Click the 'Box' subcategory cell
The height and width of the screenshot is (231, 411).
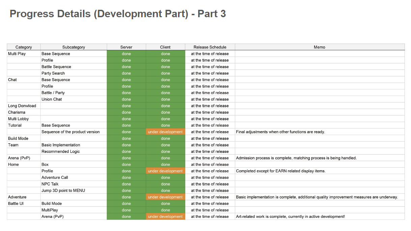point(74,165)
